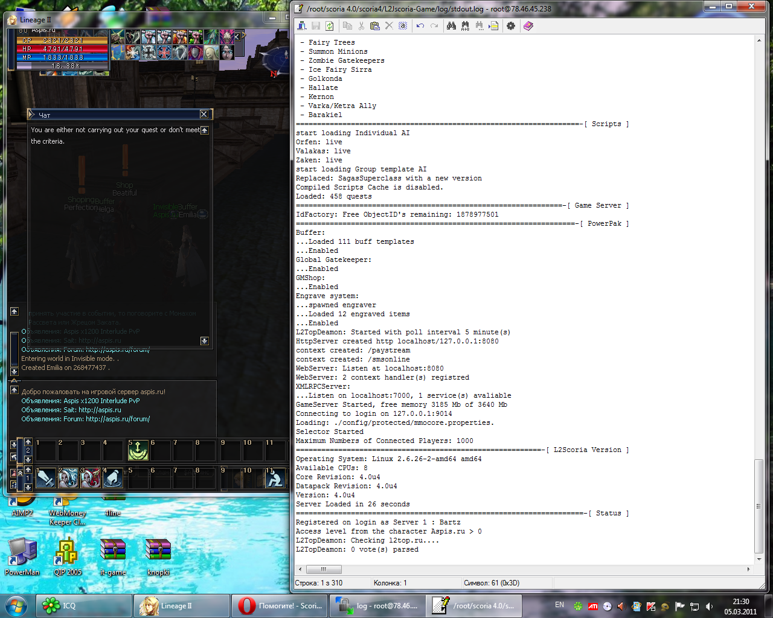Click the experience bar showing 16.38%
Viewport: 773px width, 618px height.
[63, 66]
